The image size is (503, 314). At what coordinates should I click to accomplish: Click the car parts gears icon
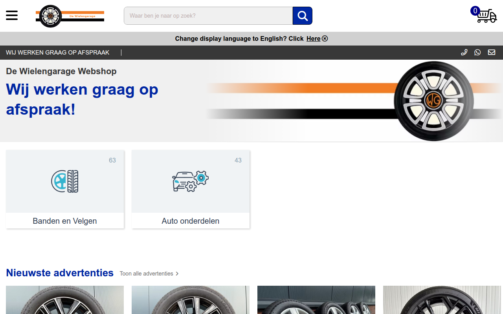(x=191, y=181)
